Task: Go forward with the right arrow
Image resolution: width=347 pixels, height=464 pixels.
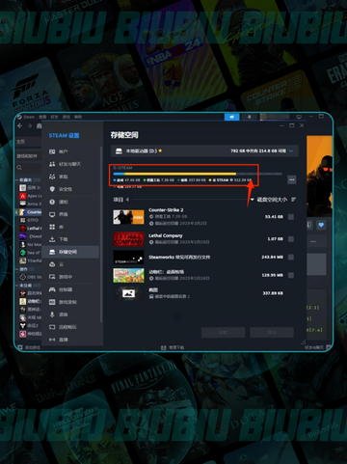Action: (29, 125)
